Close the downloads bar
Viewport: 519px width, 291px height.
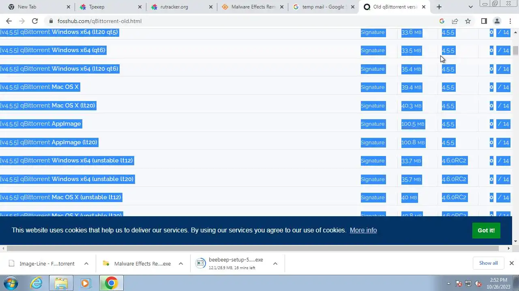tap(512, 263)
